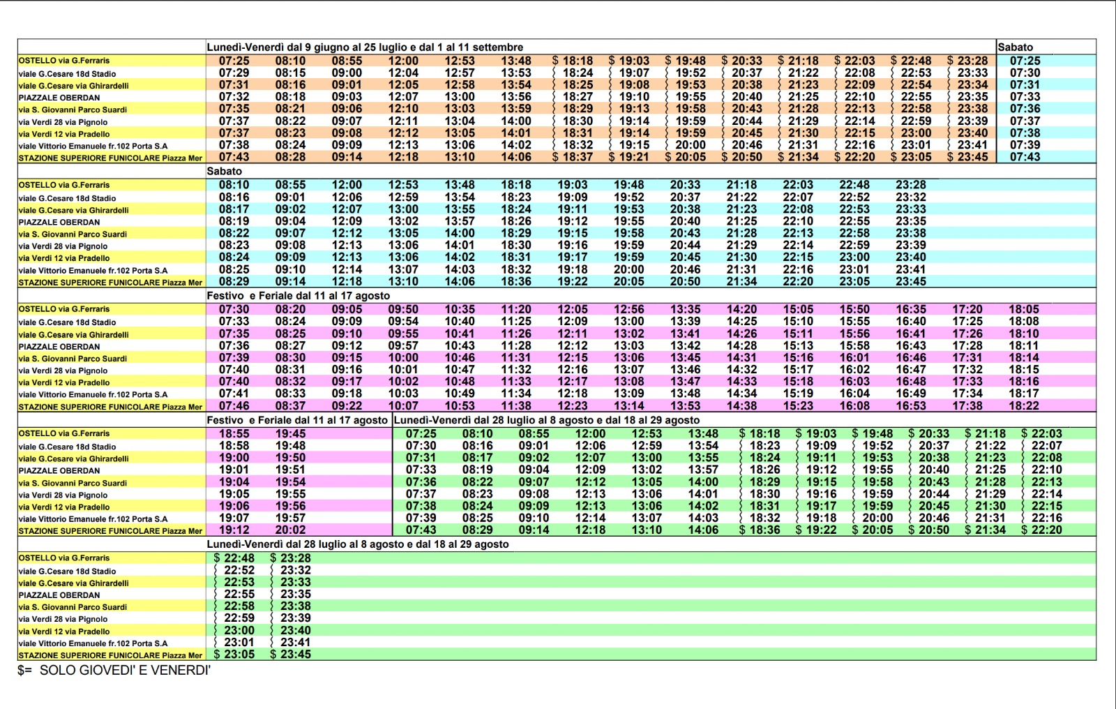Select the 14:38 time cell
Viewport: 1116px width, 709px height.
(x=741, y=406)
